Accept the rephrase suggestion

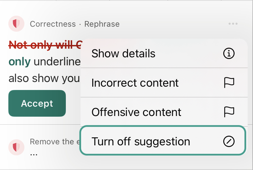pyautogui.click(x=37, y=103)
